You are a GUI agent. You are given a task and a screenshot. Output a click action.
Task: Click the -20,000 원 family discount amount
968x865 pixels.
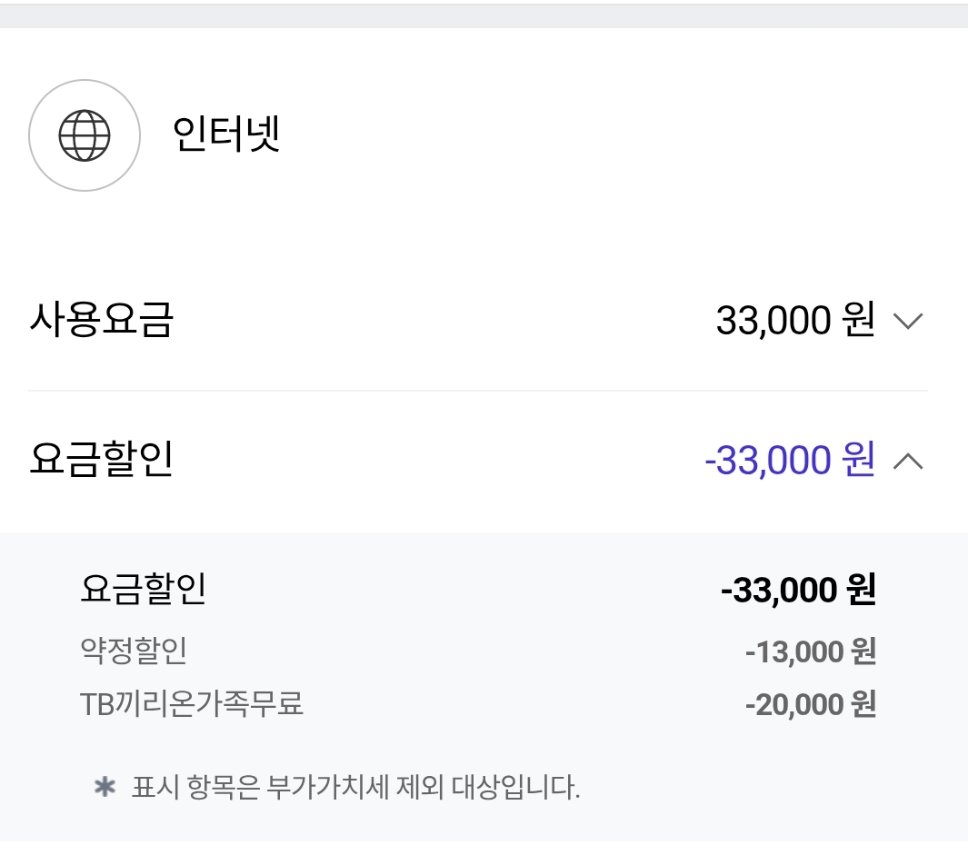[x=811, y=704]
